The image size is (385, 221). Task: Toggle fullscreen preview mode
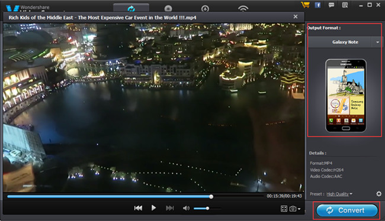click(284, 209)
